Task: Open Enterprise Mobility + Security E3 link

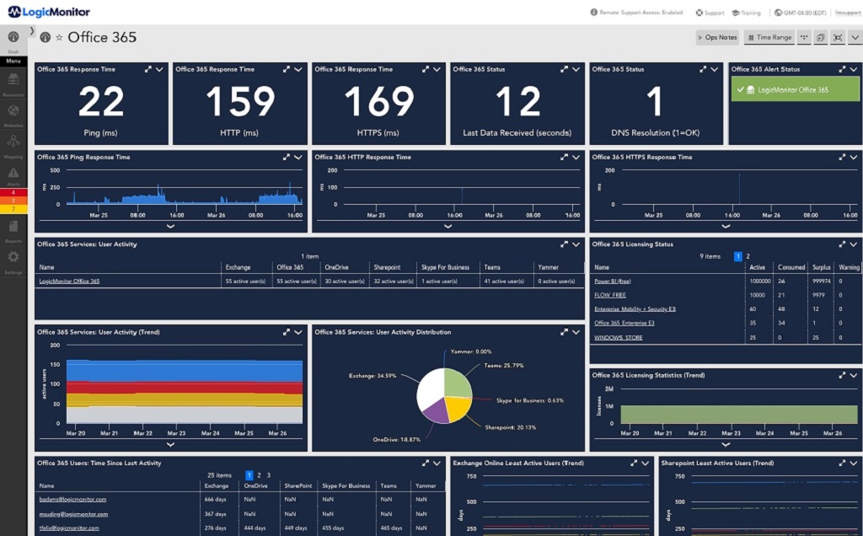Action: 635,309
